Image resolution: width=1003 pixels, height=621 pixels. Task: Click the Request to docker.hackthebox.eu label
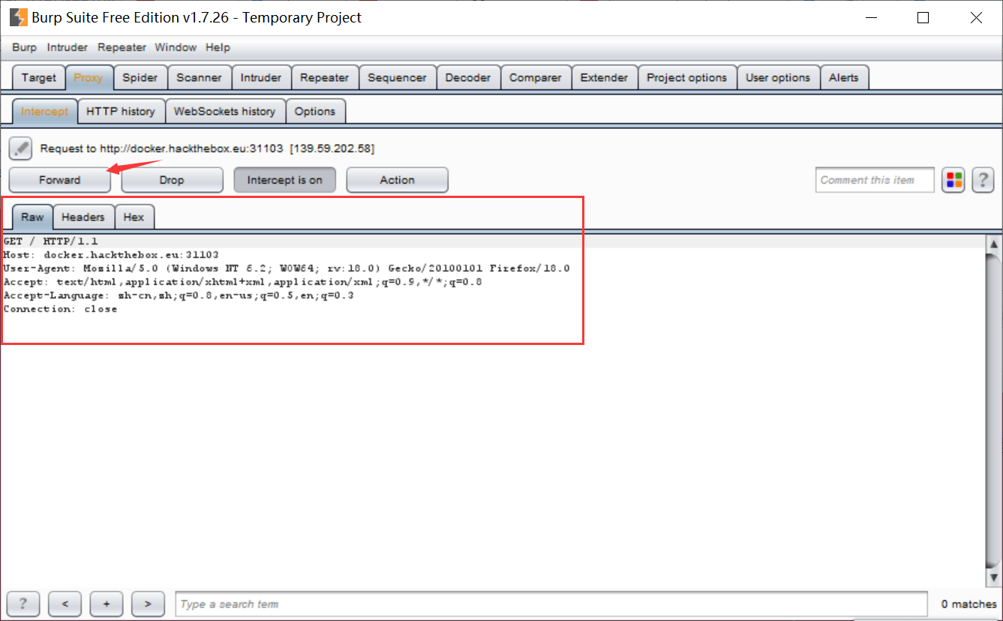207,148
